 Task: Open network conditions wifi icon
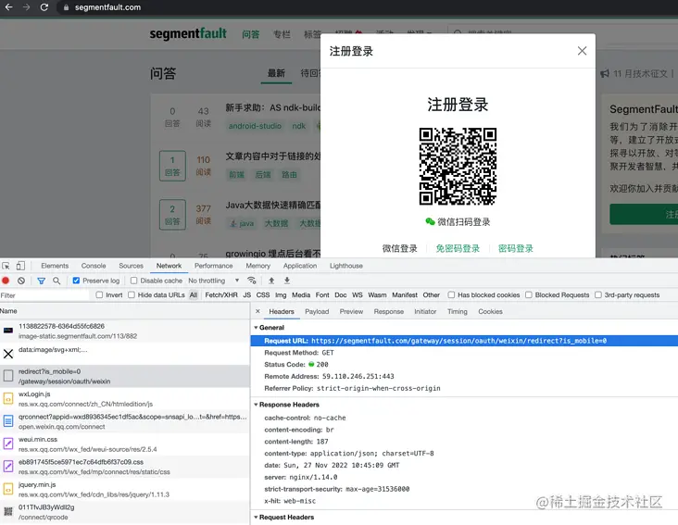click(252, 281)
